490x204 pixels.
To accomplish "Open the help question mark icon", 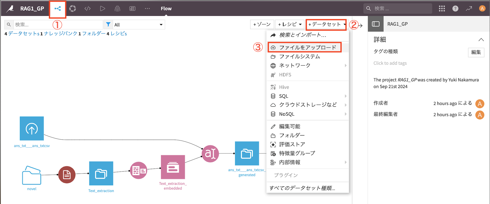I will pos(455,9).
